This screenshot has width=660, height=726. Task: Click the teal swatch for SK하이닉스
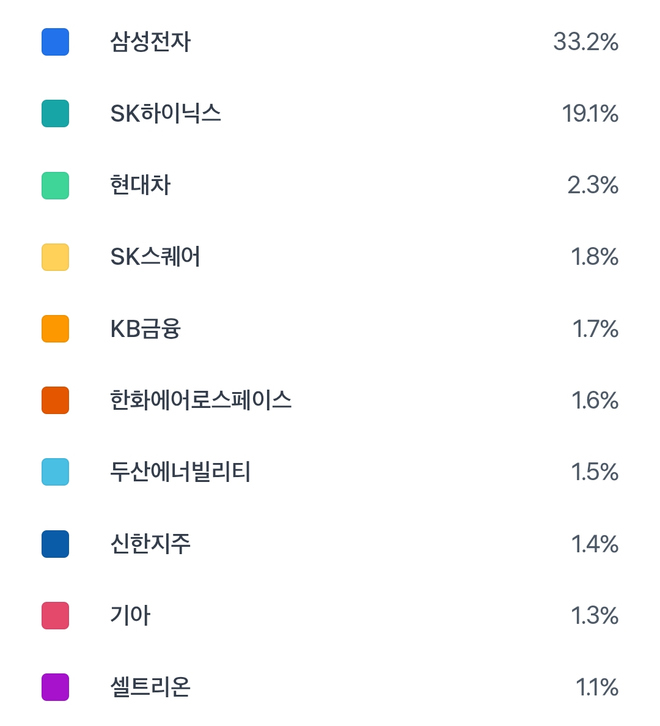pyautogui.click(x=55, y=114)
